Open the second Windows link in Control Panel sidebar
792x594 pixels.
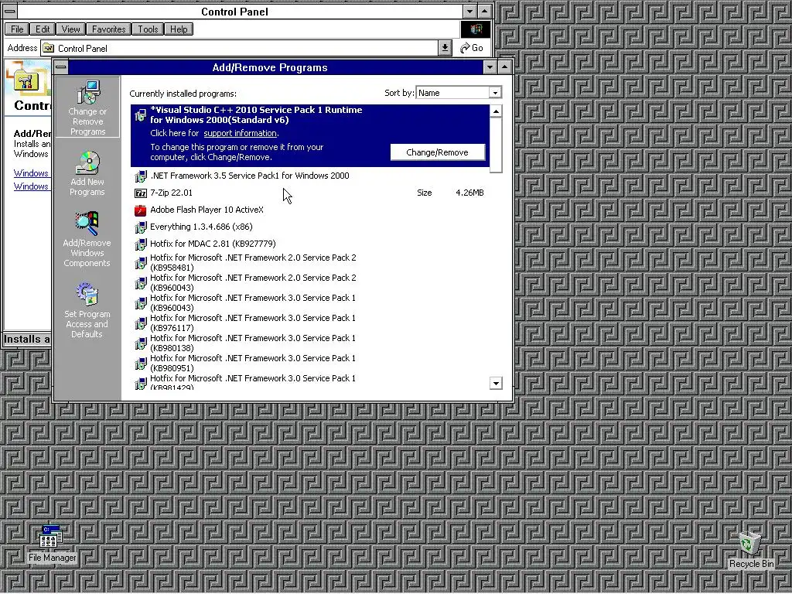coord(31,186)
